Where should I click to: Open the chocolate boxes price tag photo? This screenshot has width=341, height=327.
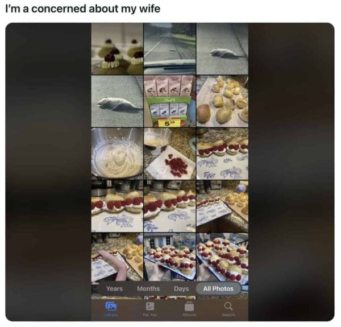[169, 101]
